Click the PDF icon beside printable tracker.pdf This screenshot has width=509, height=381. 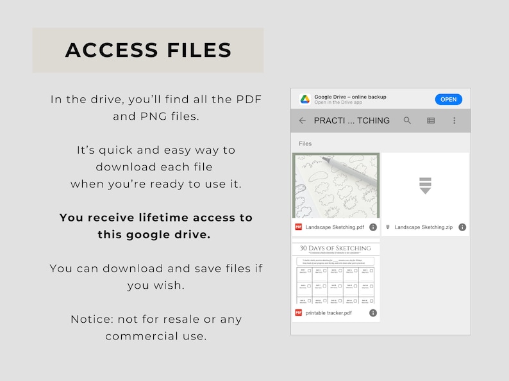click(298, 312)
